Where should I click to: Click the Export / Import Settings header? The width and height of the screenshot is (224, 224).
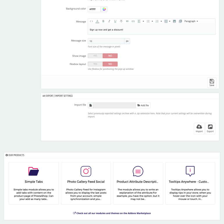(x=58, y=96)
